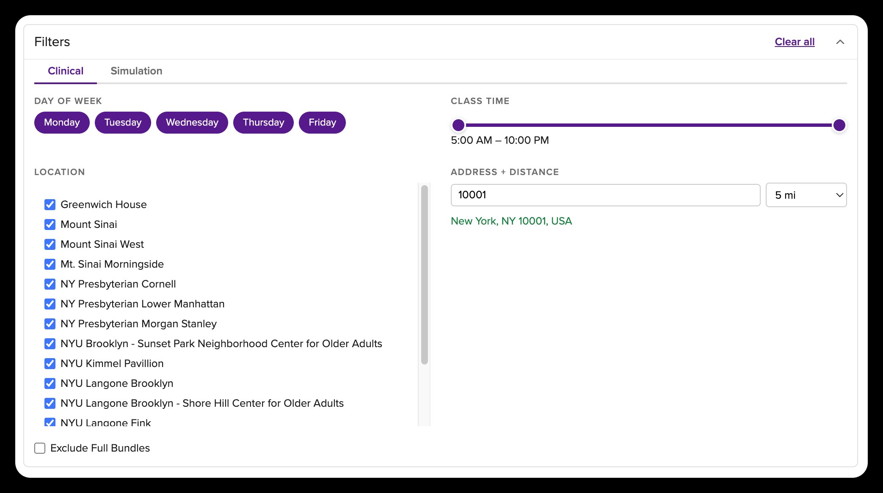Collapse the Filters panel chevron
Viewport: 883px width, 493px height.
click(x=840, y=42)
